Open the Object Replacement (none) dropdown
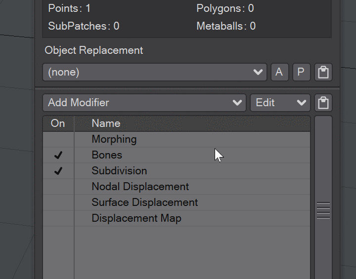The height and width of the screenshot is (279, 356). (155, 72)
